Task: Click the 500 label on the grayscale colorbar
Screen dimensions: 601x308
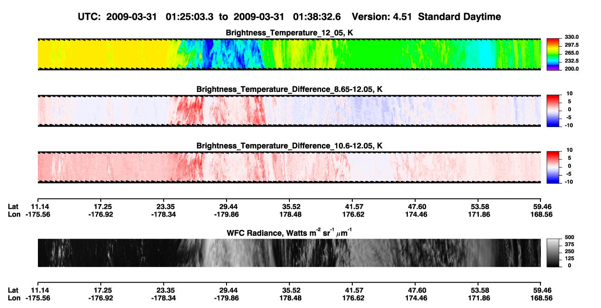Action: click(569, 238)
